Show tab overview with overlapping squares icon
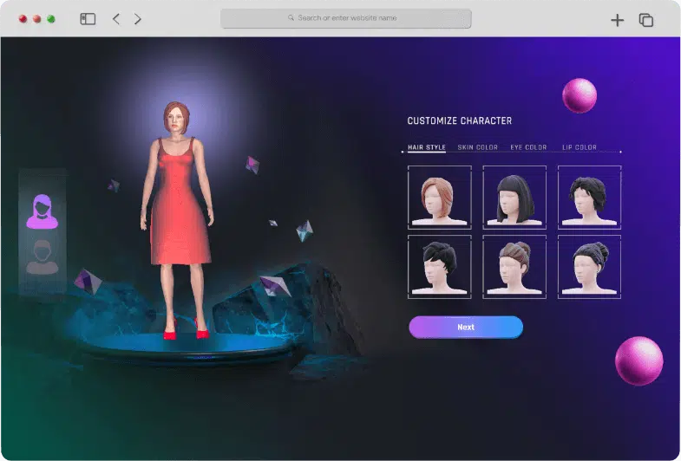 (x=645, y=20)
